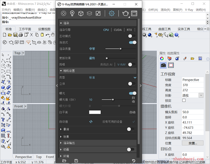Expand V-Ray editor left panel arrow
Image resolution: width=210 pixels, height=164 pixels.
click(57, 86)
